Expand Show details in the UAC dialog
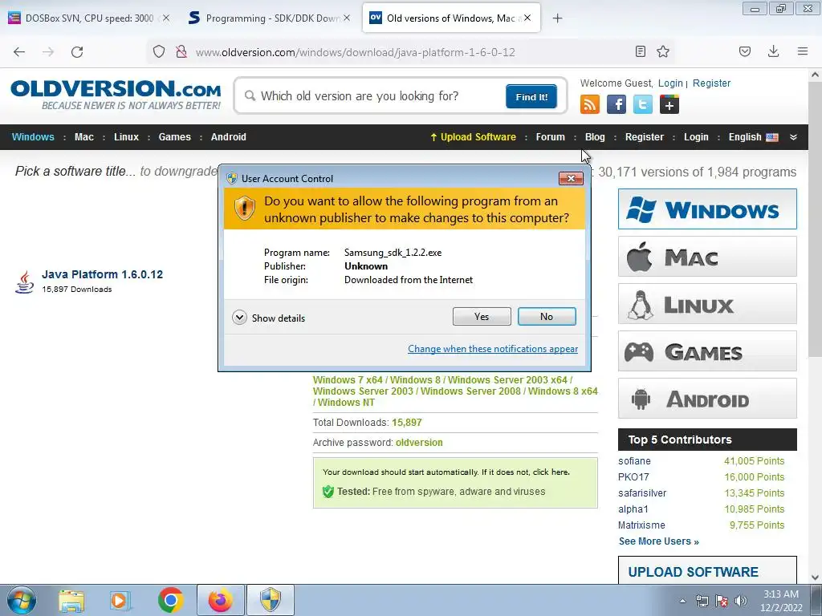The image size is (822, 616). pos(268,318)
